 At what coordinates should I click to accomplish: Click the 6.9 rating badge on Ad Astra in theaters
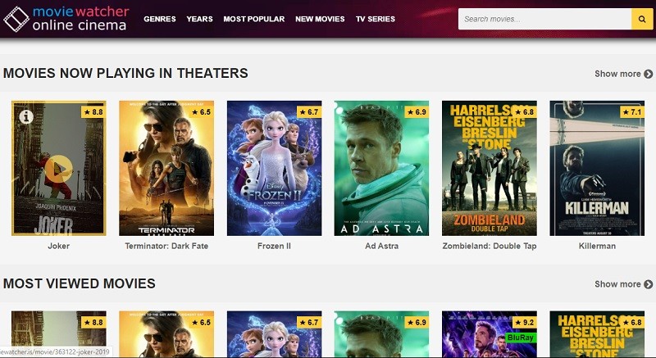tap(417, 112)
